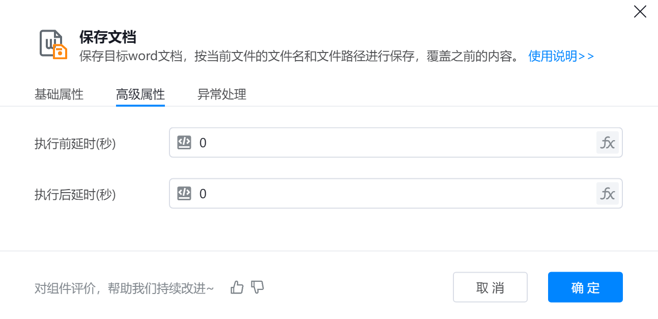Open the 使用说明 help link
658x319 pixels.
pyautogui.click(x=561, y=56)
